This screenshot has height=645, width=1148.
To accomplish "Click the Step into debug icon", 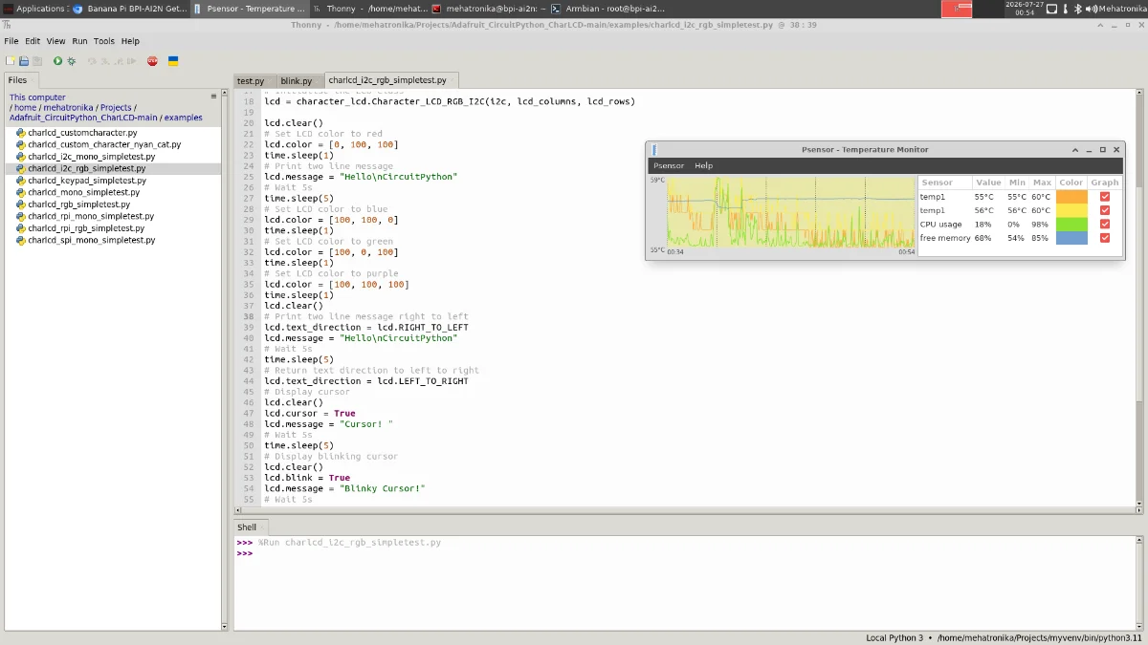I will tap(105, 61).
